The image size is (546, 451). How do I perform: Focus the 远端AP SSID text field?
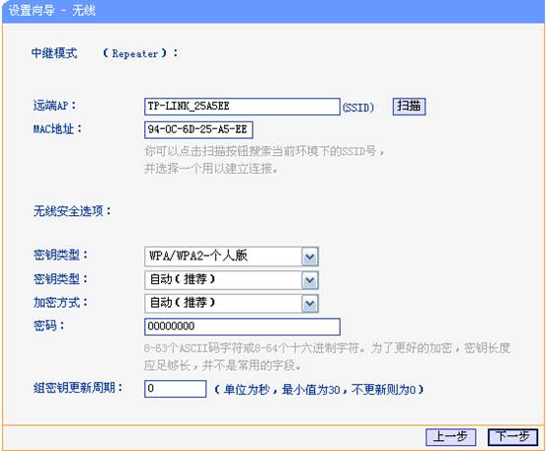point(242,107)
